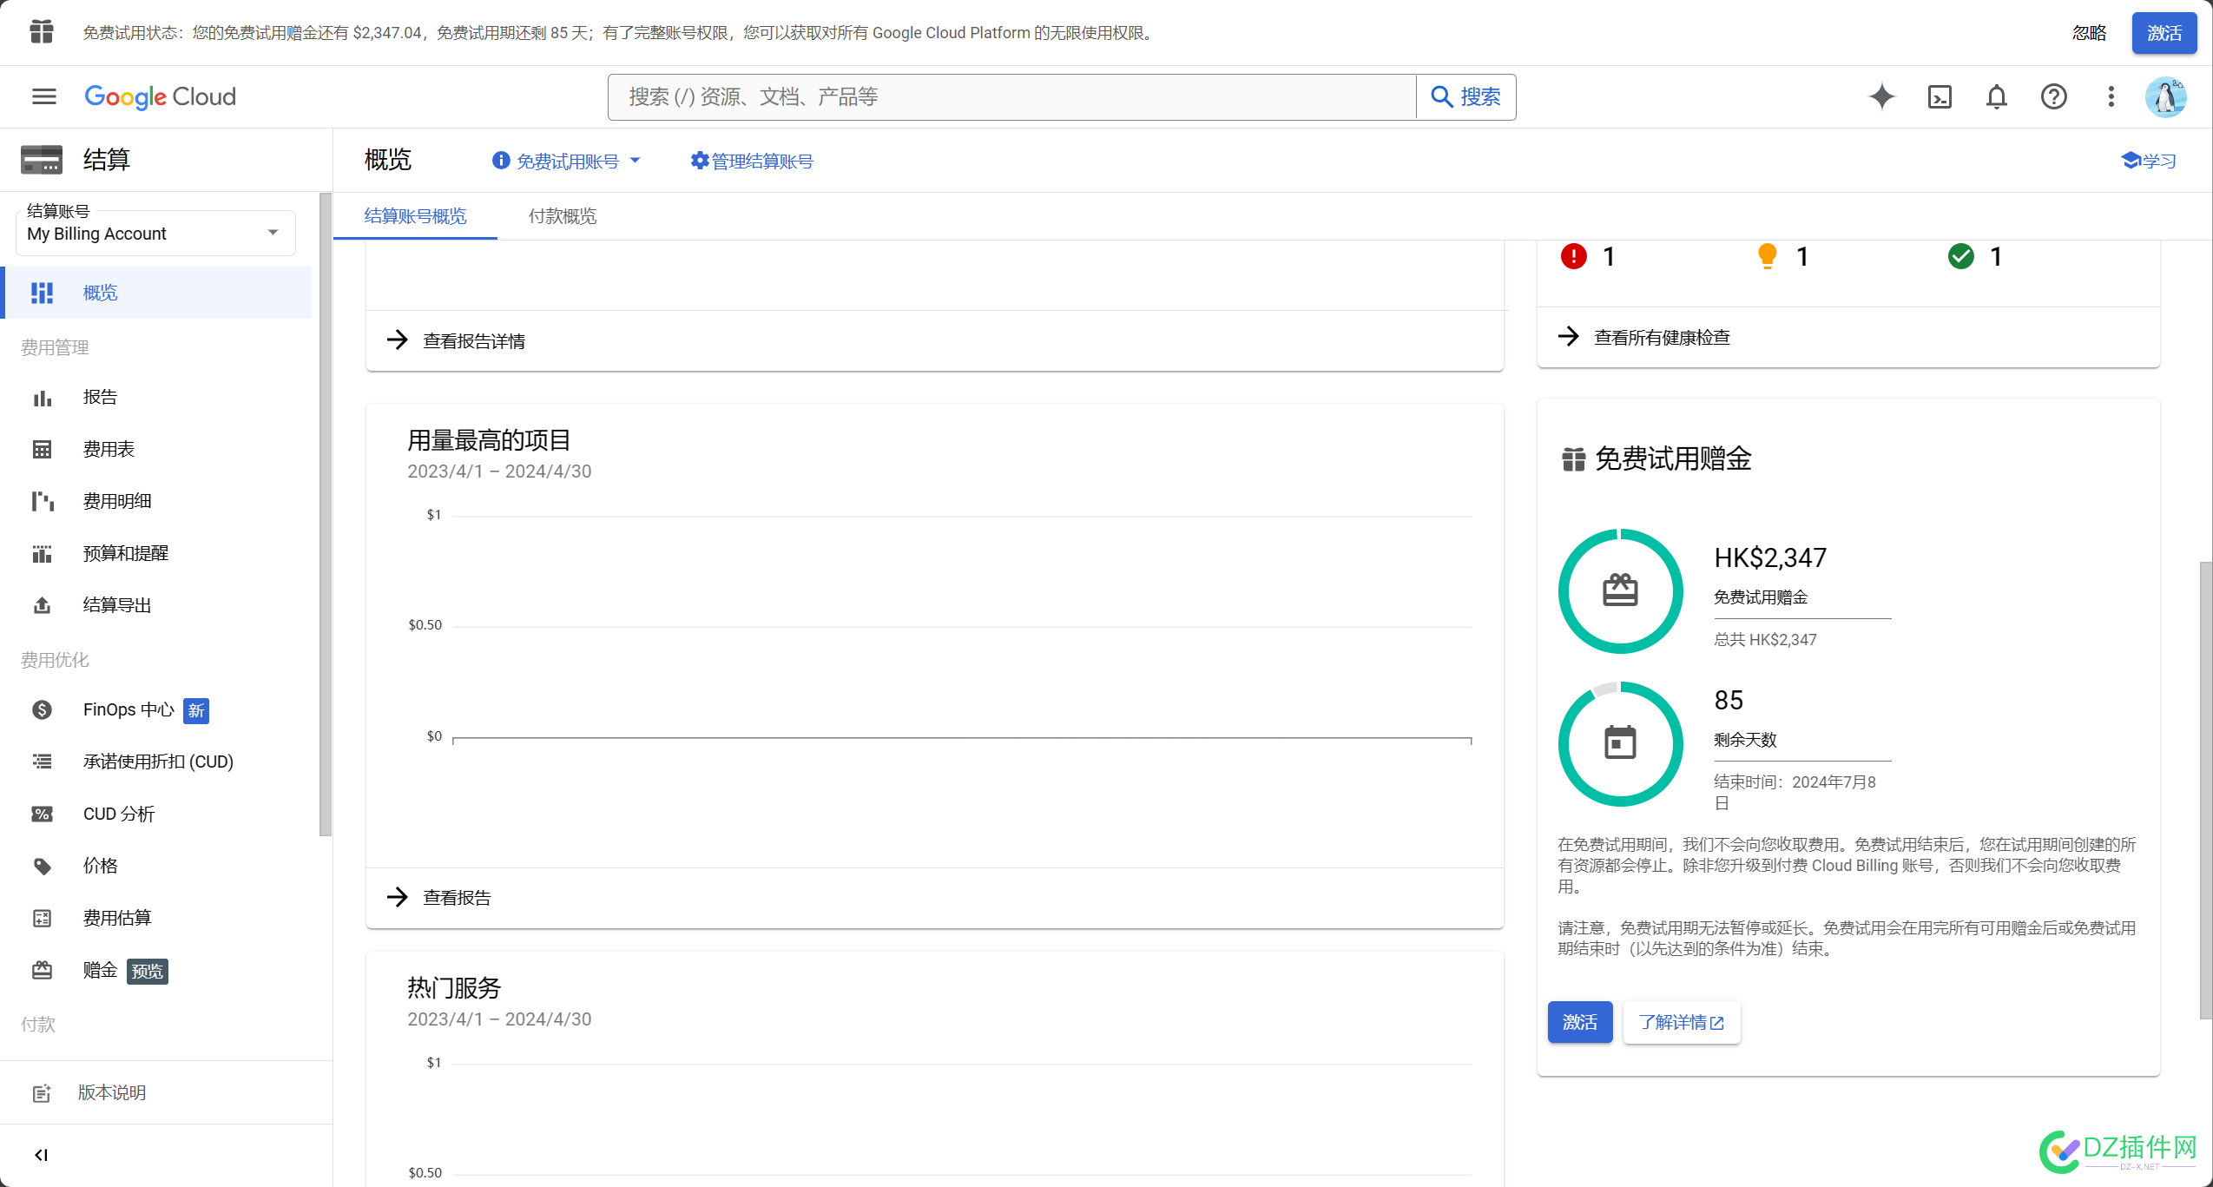Open the 学习 learning panel
The height and width of the screenshot is (1187, 2213).
point(2148,162)
